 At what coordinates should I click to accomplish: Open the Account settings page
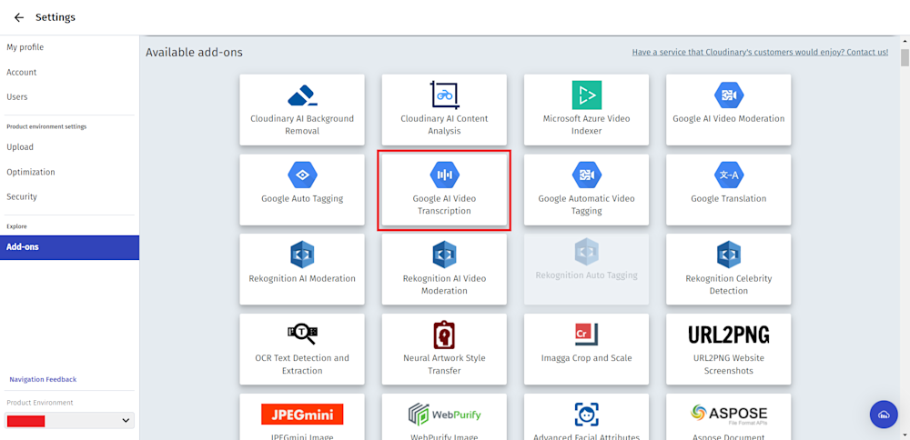point(22,73)
